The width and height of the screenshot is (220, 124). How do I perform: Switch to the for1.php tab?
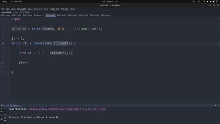point(5,15)
